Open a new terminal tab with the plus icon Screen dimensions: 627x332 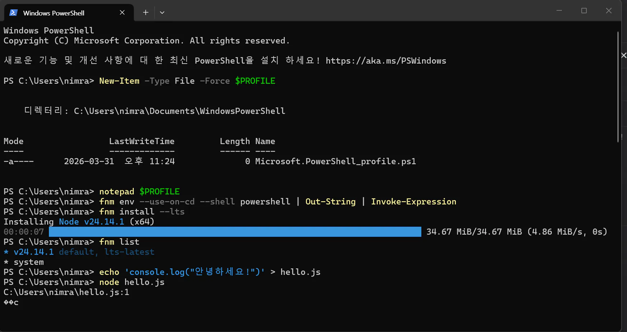tap(145, 12)
